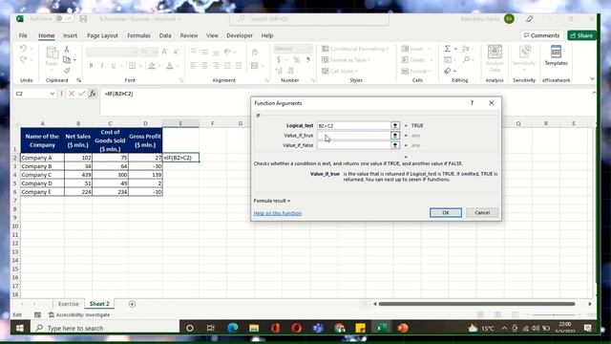This screenshot has width=611, height=344.
Task: Switch to the Formulas tab
Action: click(138, 35)
